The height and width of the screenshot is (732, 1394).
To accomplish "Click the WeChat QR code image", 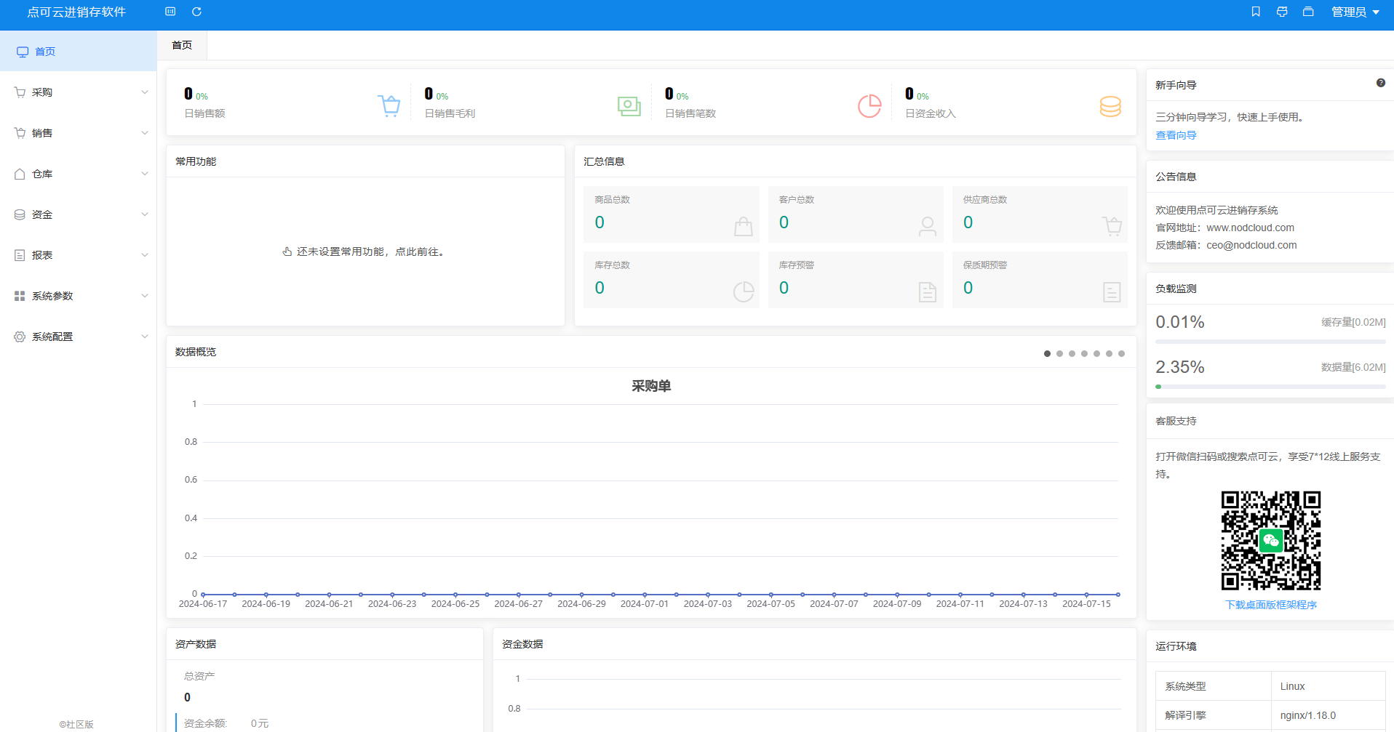I will pos(1270,540).
